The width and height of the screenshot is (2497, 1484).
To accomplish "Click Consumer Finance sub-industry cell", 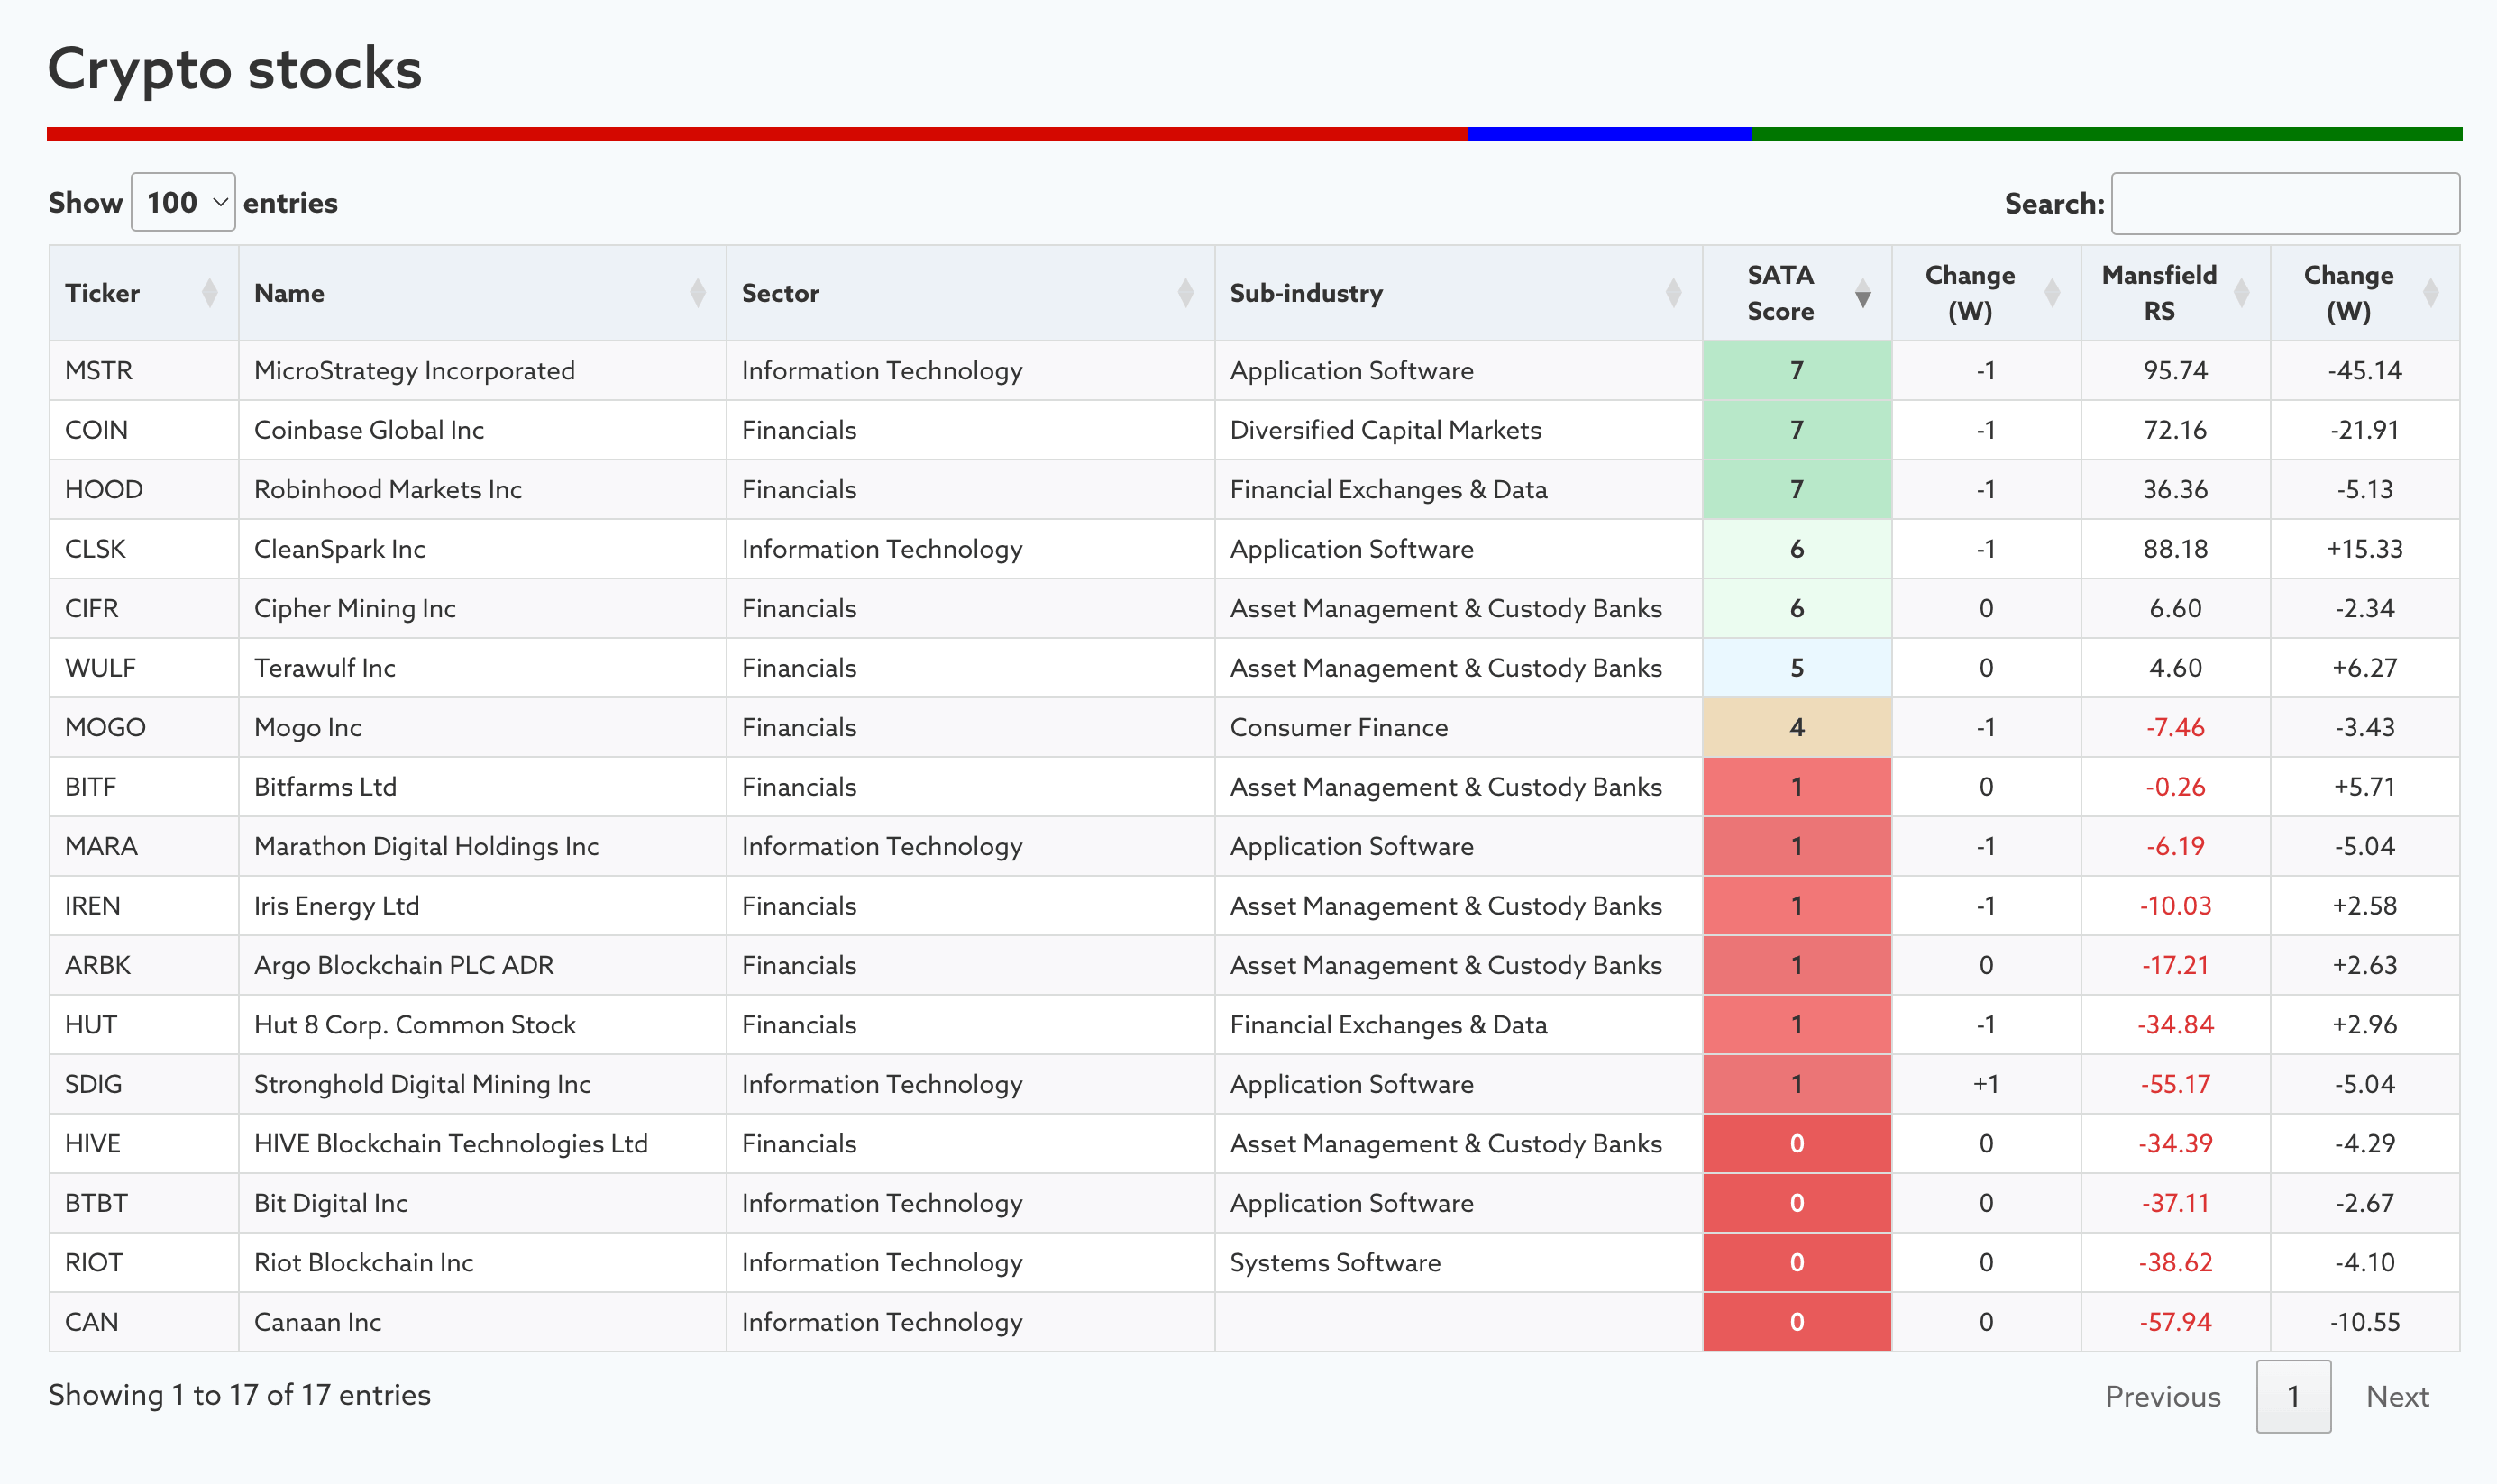I will (1458, 728).
